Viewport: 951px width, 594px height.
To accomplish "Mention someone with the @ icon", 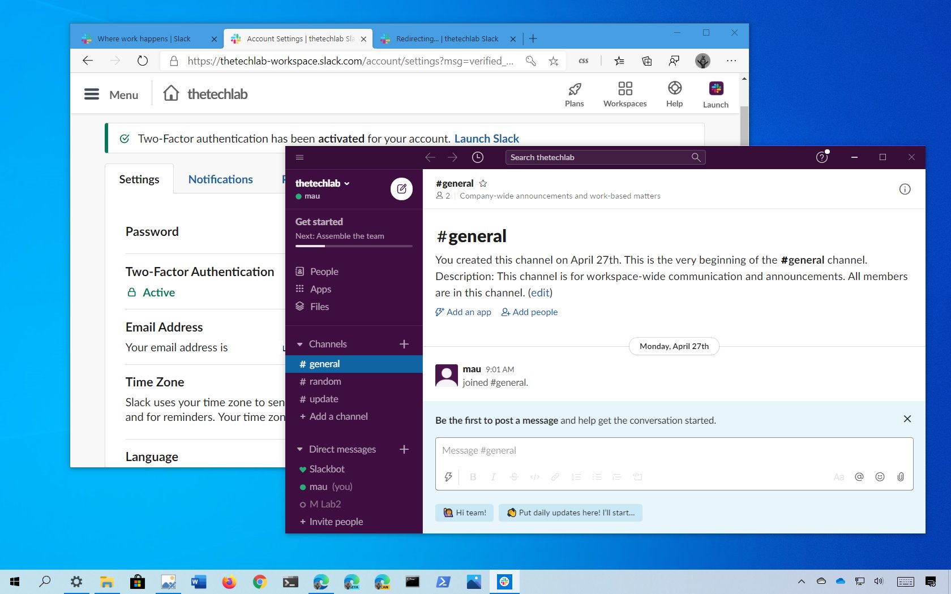I will (859, 477).
